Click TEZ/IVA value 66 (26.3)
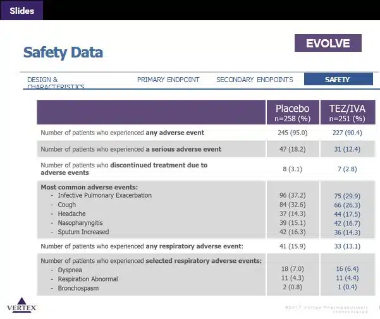The height and width of the screenshot is (319, 380). (x=347, y=205)
